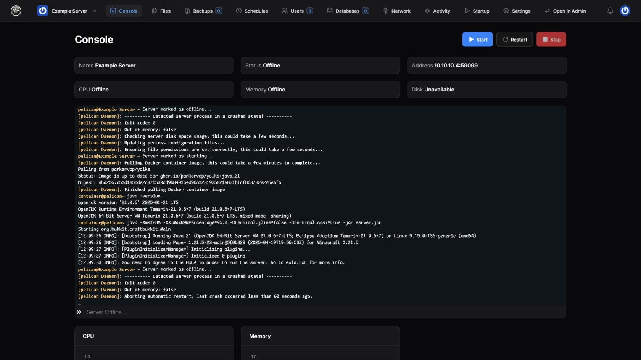Screen dimensions: 641x360
Task: View the Activity tab
Action: (x=437, y=11)
